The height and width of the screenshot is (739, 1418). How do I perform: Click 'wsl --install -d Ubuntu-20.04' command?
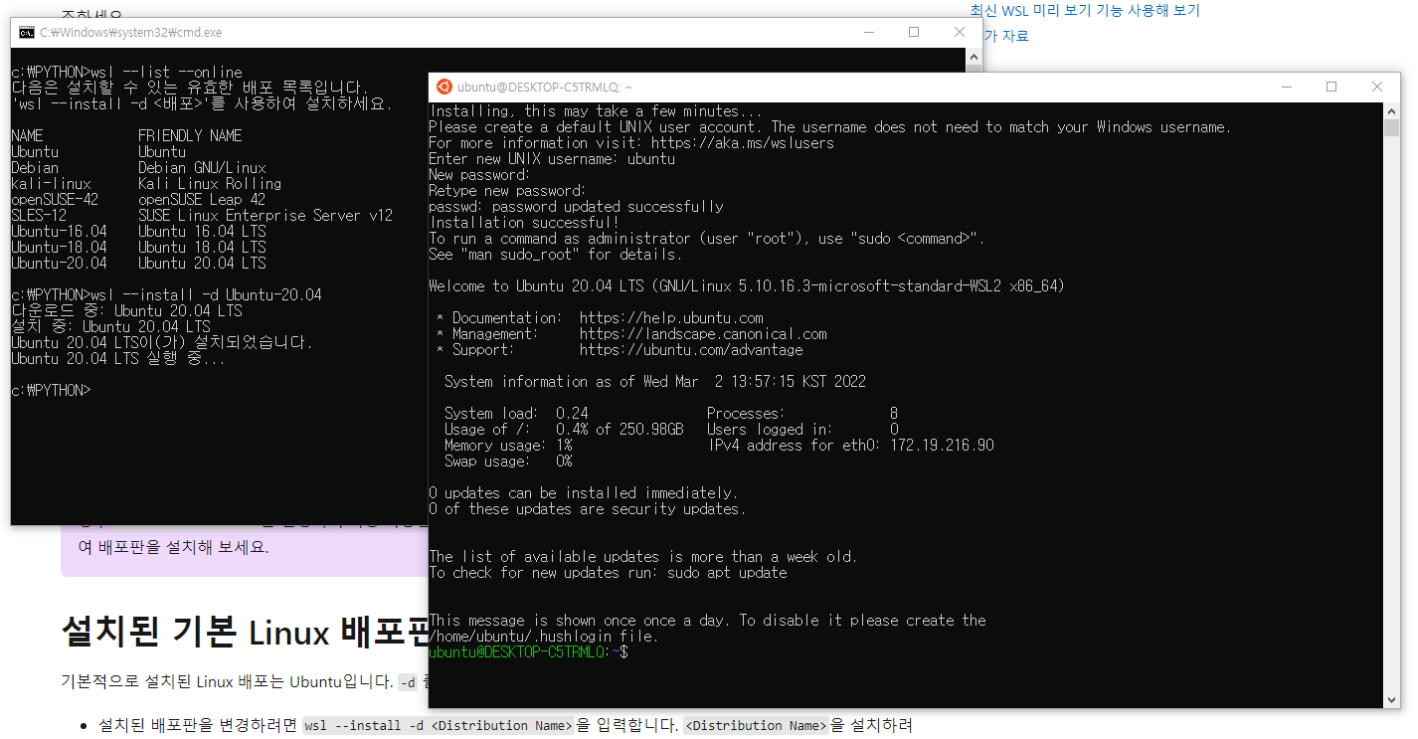206,294
